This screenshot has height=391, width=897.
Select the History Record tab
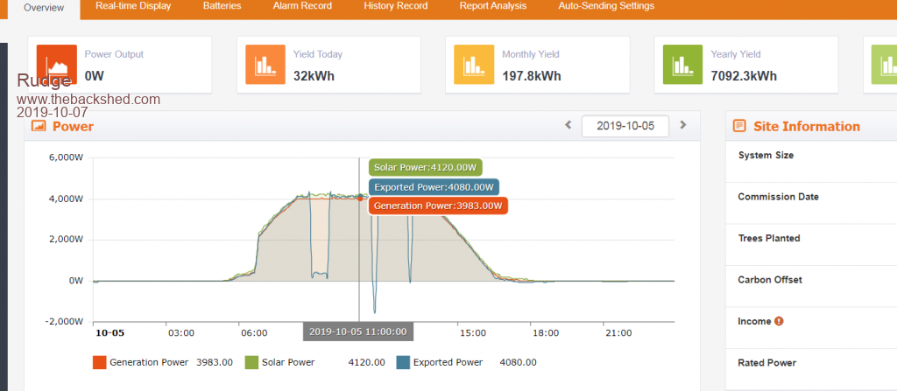396,6
